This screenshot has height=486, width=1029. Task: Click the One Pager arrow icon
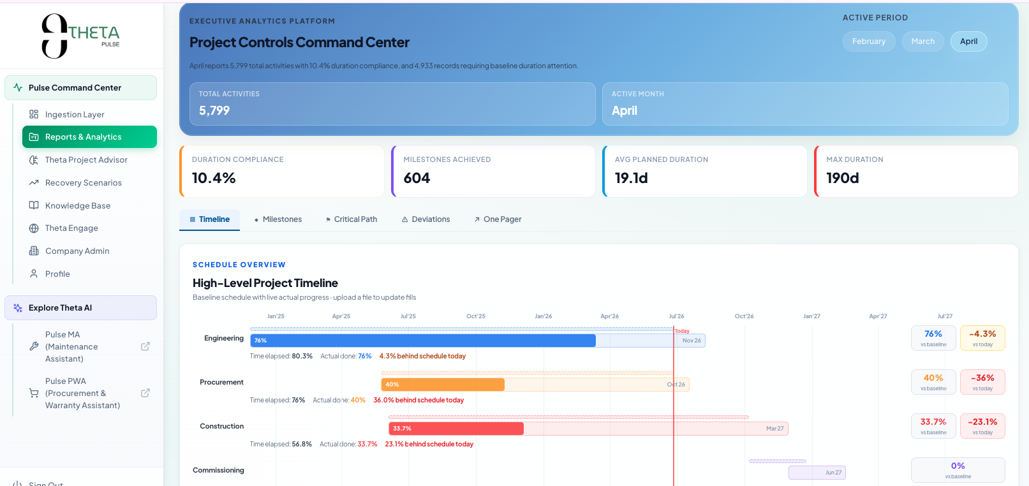(x=477, y=219)
